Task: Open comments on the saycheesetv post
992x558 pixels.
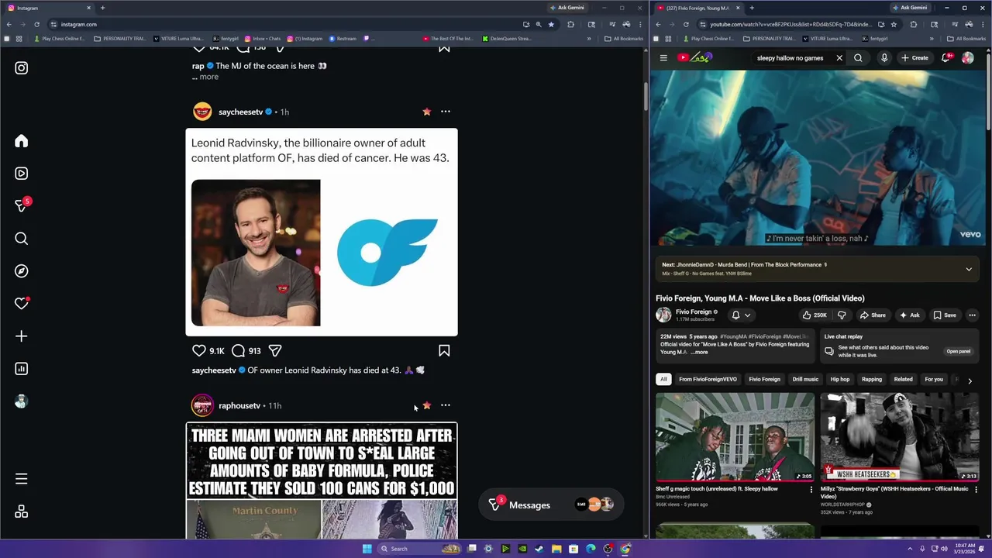Action: coord(239,350)
